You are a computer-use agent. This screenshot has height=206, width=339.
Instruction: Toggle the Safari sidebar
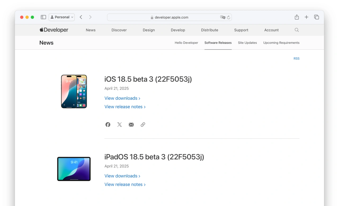click(43, 17)
